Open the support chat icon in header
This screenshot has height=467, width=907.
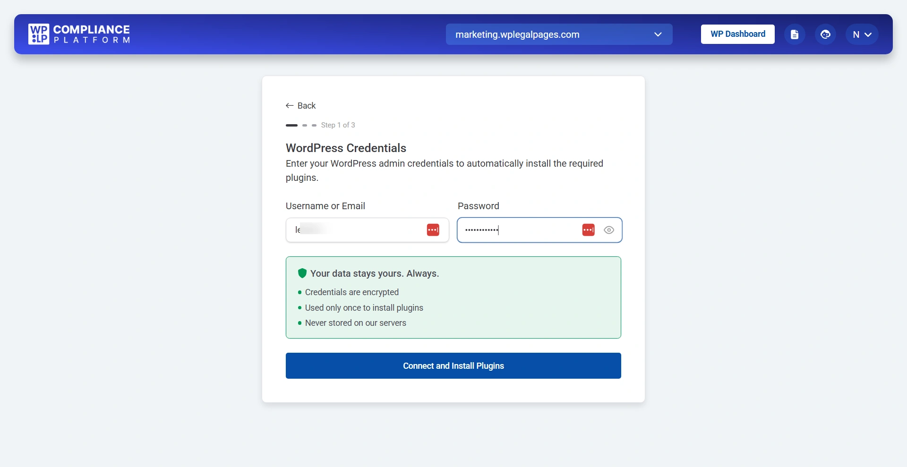[x=825, y=34]
